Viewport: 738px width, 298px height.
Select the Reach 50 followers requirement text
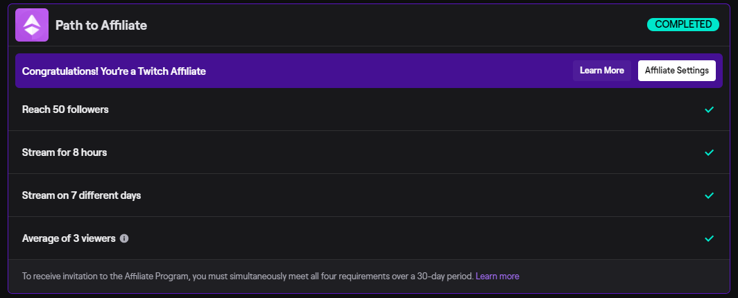pos(65,109)
